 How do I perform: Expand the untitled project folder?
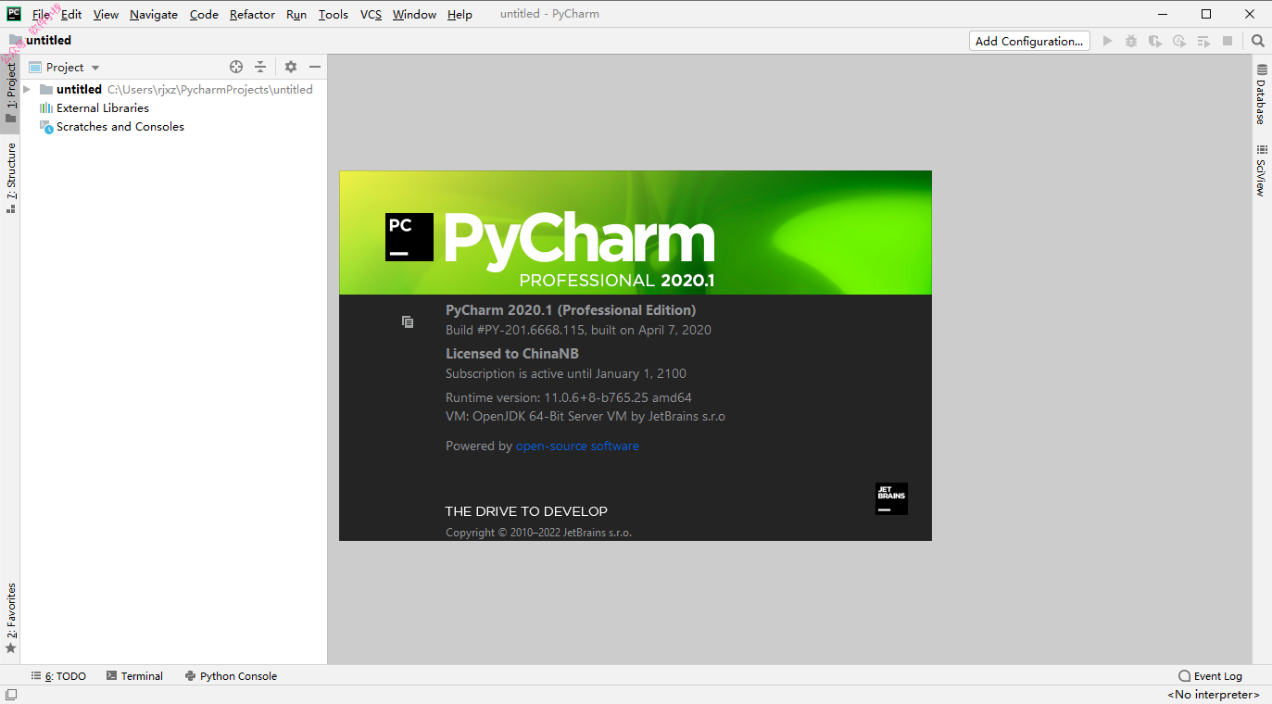click(x=27, y=89)
